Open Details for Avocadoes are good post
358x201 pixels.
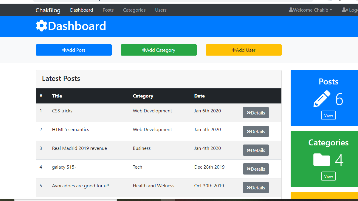pyautogui.click(x=256, y=188)
